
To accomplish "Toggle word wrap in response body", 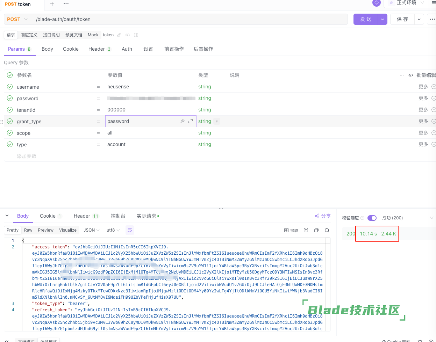I will [130, 230].
